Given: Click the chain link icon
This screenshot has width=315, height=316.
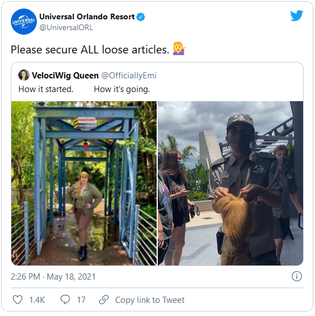Looking at the screenshot, I should (104, 300).
